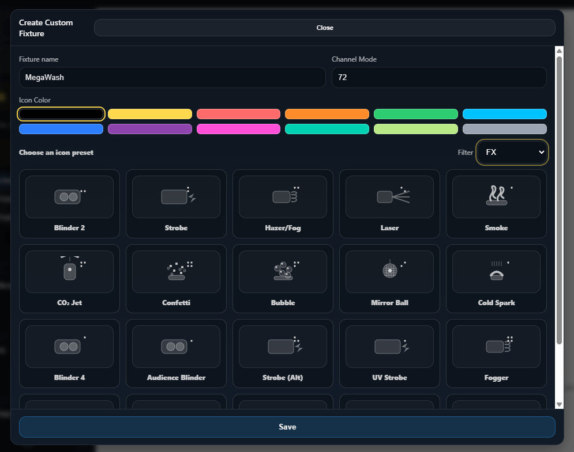Choose the Smoke icon preset
Image resolution: width=574 pixels, height=452 pixels.
pos(496,204)
